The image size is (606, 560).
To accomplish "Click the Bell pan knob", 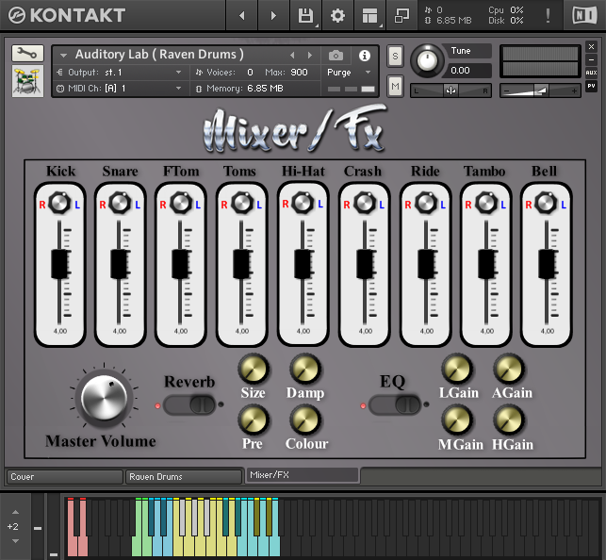I will [546, 203].
